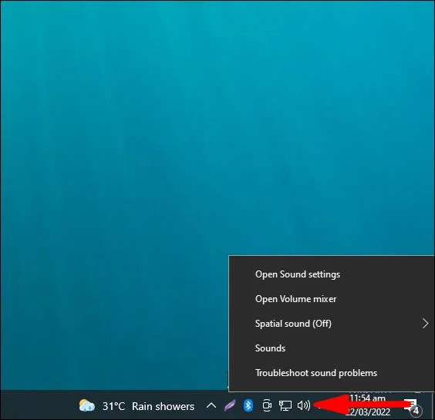435x420 pixels.
Task: Select Spatial sound (Off) menu item
Action: (x=331, y=324)
